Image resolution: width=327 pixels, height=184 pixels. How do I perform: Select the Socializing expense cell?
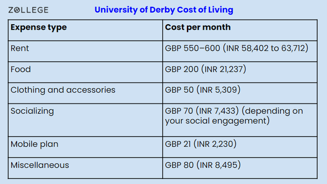click(x=85, y=120)
